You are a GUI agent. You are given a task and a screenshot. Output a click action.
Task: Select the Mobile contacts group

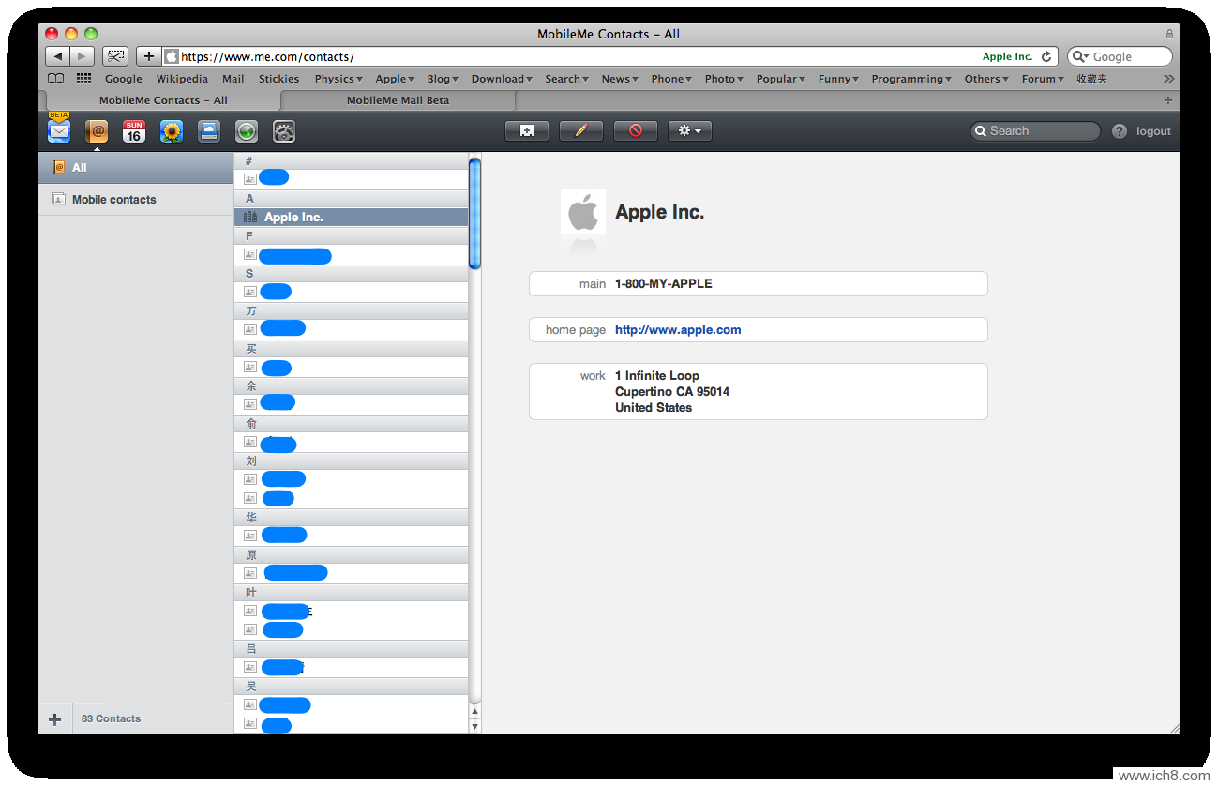[113, 200]
